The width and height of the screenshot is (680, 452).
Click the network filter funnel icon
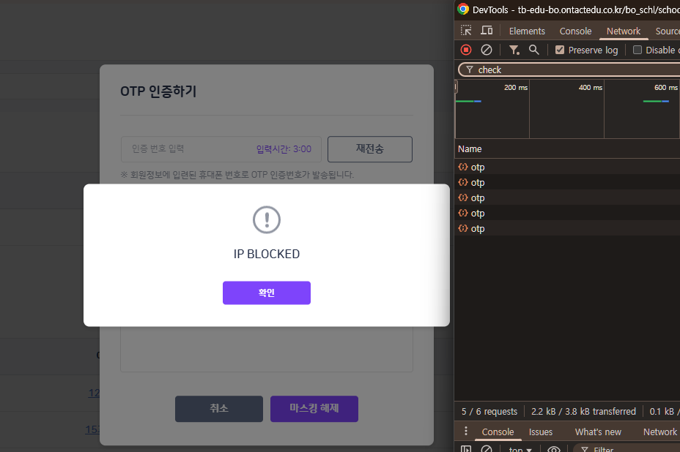(x=514, y=50)
